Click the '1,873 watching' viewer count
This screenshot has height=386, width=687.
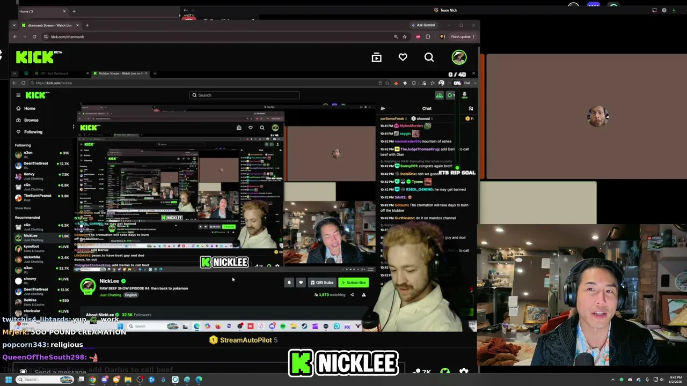click(x=330, y=295)
